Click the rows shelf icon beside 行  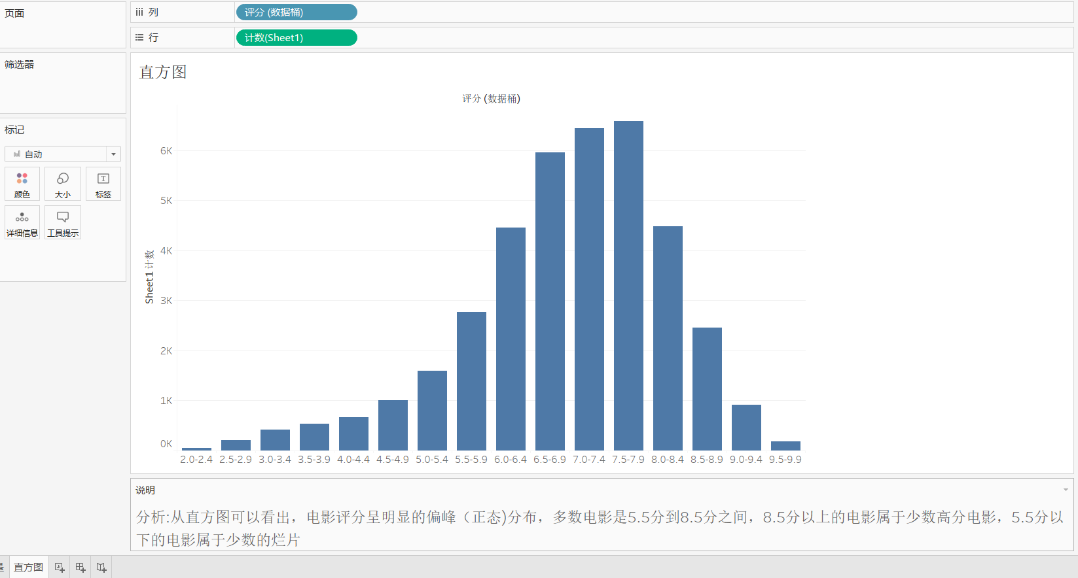(139, 37)
